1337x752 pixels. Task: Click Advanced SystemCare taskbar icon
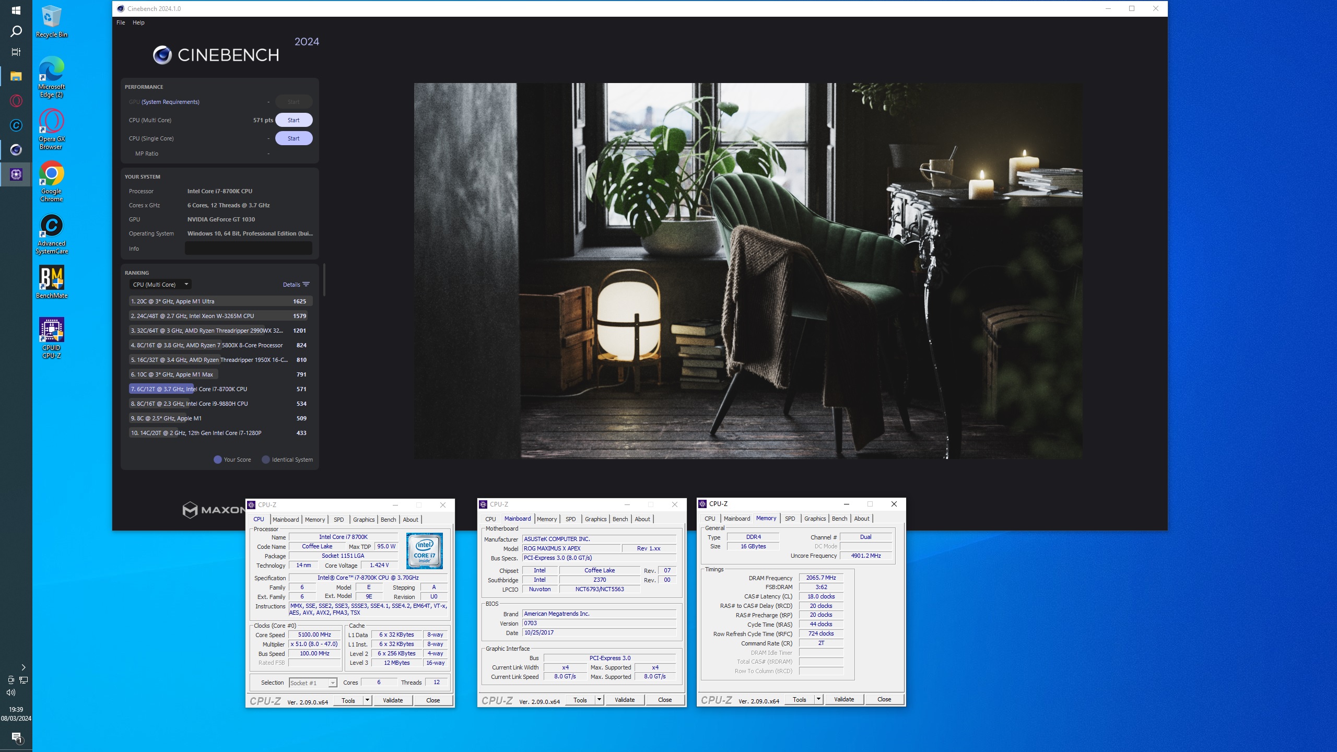click(x=16, y=125)
